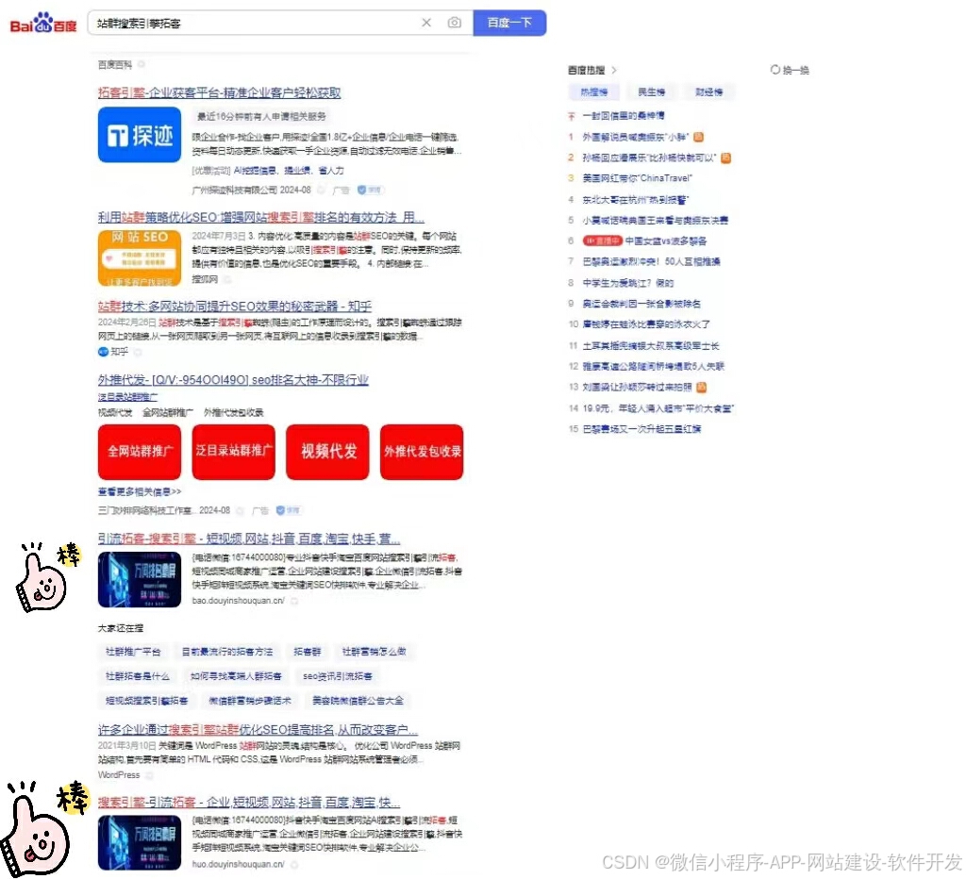Click 查看更多相关信息>> link
966x879 pixels.
(140, 491)
